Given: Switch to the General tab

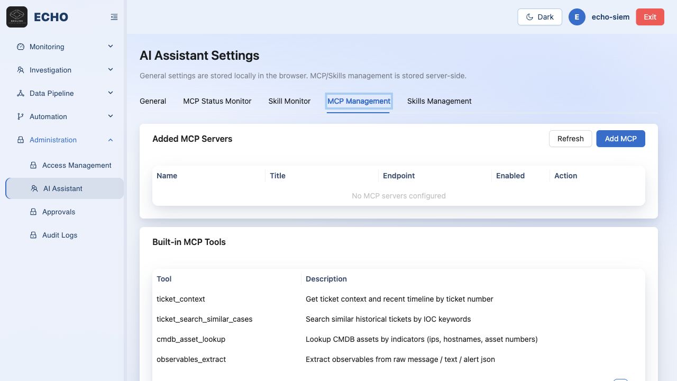Looking at the screenshot, I should pos(153,101).
